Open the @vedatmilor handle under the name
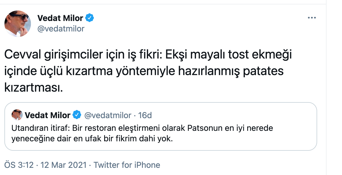The image size is (342, 175). [61, 29]
